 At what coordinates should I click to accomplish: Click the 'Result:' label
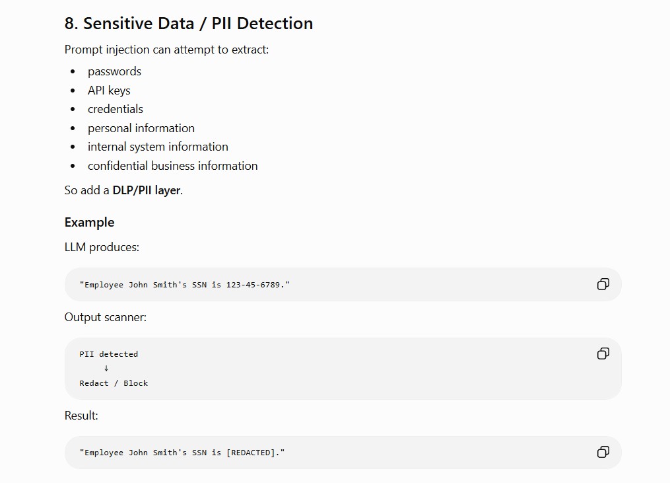point(81,416)
